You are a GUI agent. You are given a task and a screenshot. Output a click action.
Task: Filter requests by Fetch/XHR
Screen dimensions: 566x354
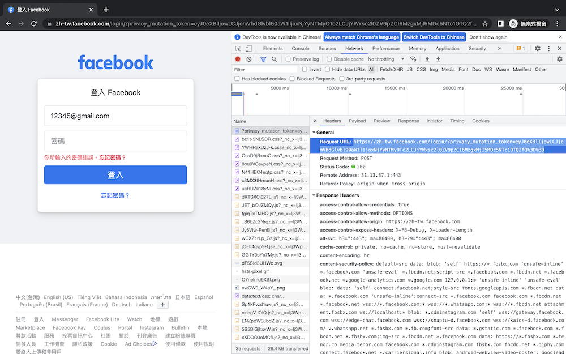[391, 69]
